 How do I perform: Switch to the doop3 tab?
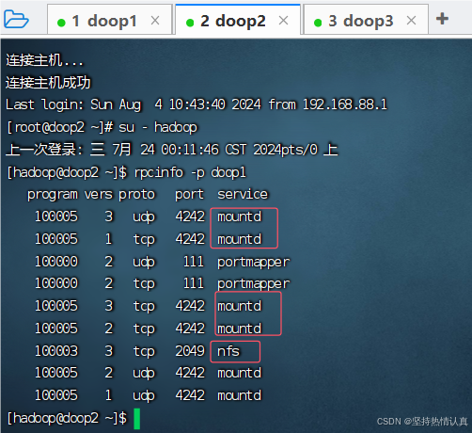click(x=366, y=20)
